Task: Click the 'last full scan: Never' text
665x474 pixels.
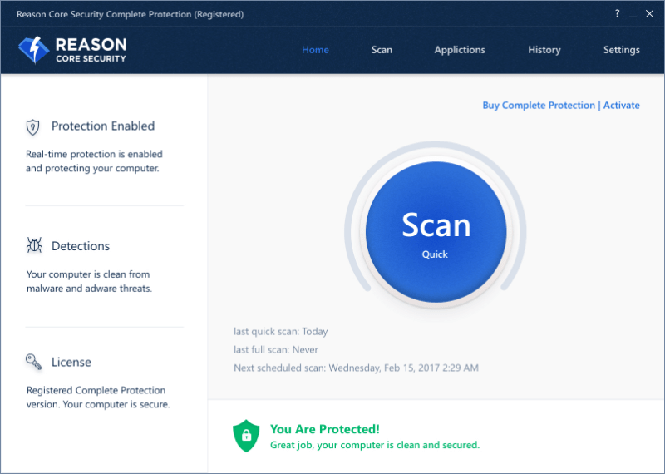Action: click(276, 349)
